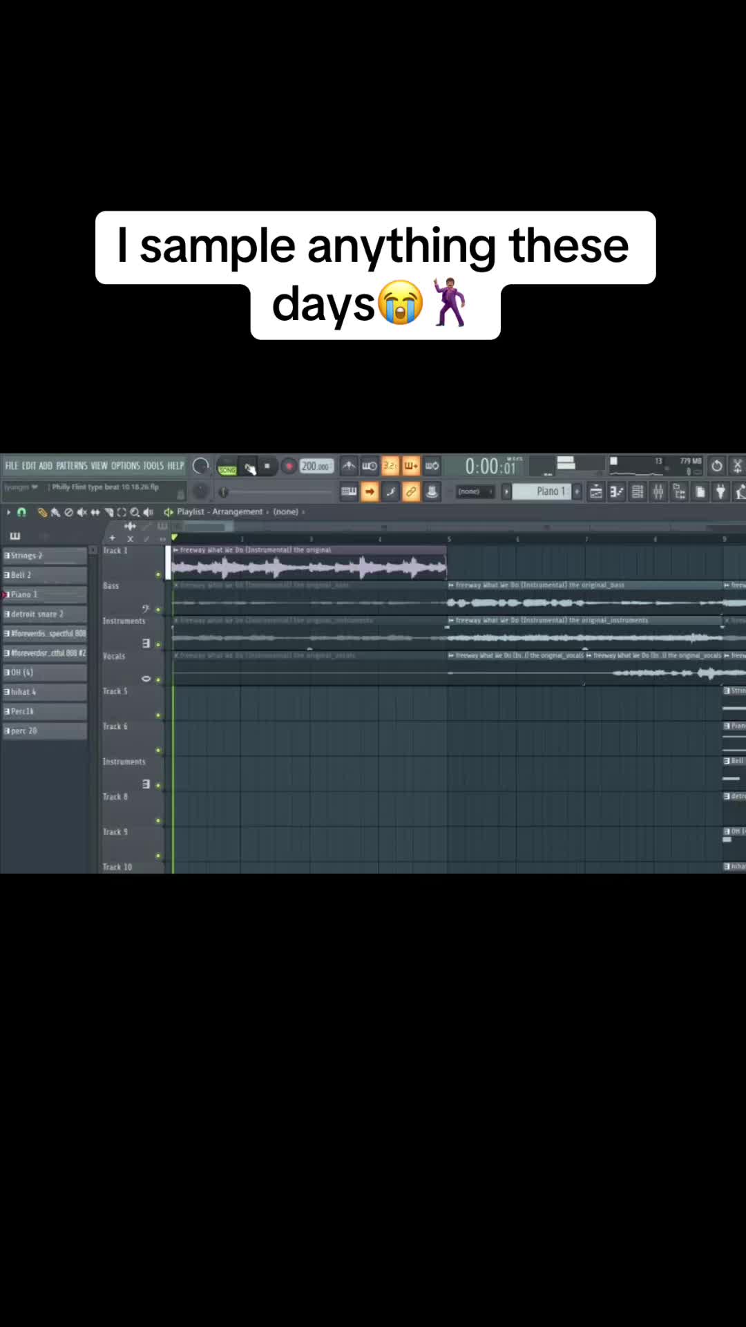Mute the Vocals track green dot

point(158,680)
